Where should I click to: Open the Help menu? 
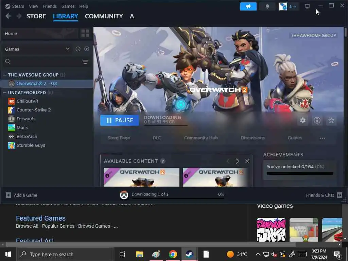tap(84, 6)
